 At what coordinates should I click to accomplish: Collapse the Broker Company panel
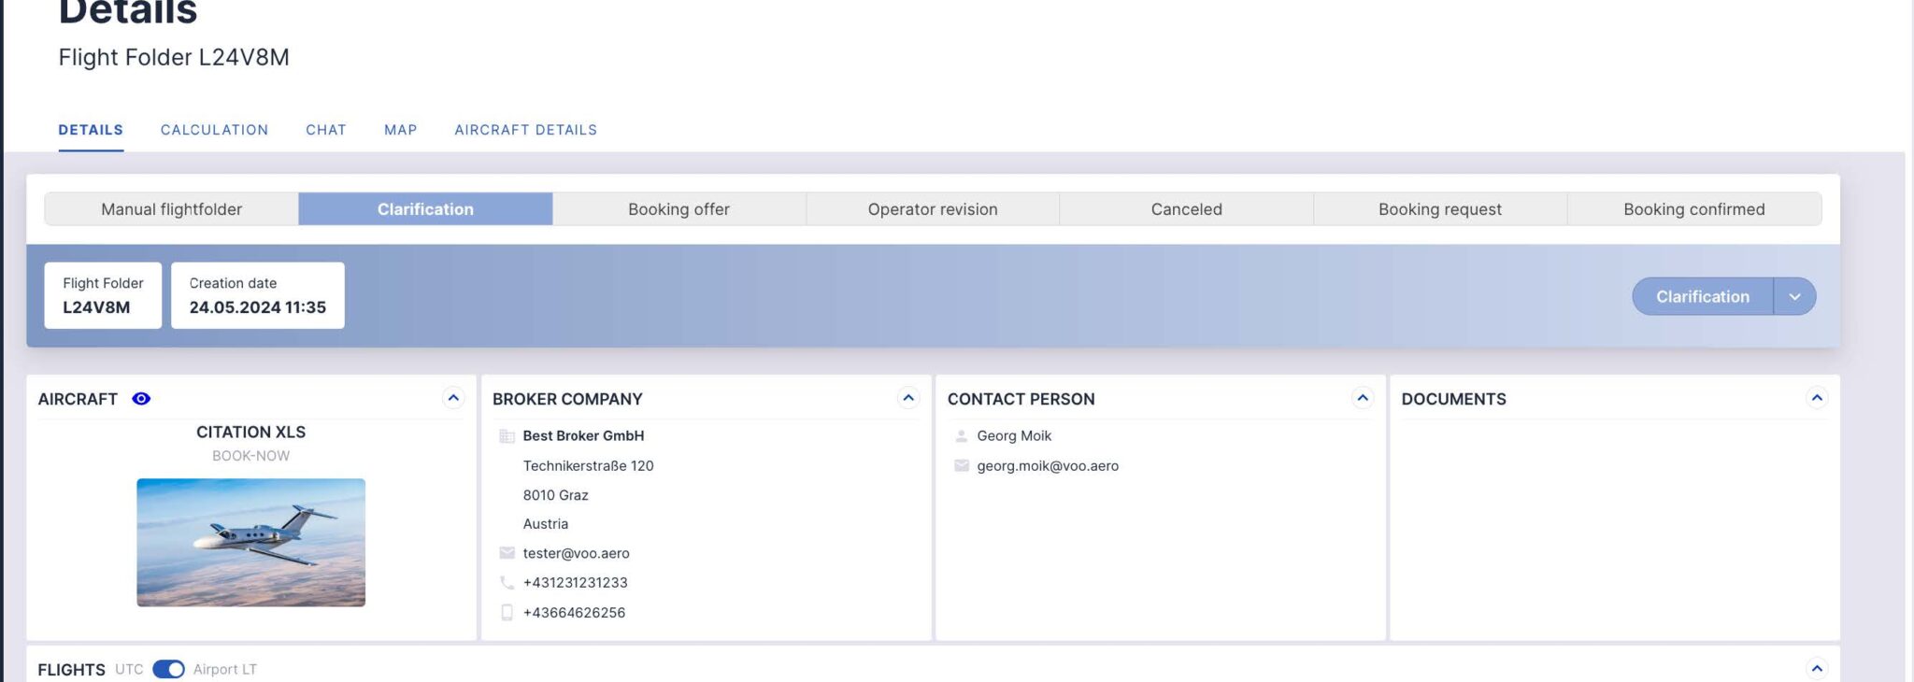tap(908, 398)
